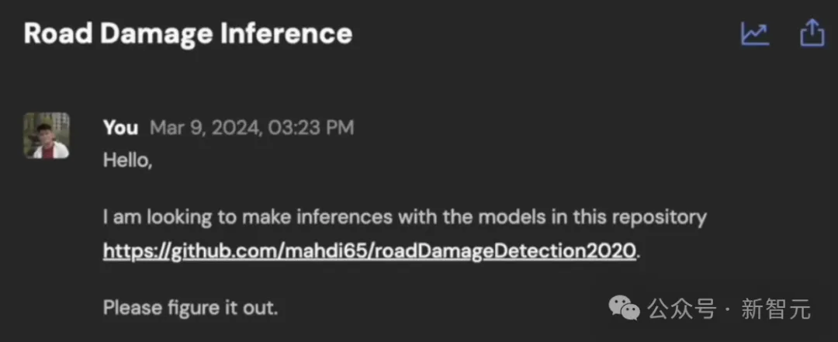
Task: Click the 'I am looking to make inferences' sentence
Action: 248,217
